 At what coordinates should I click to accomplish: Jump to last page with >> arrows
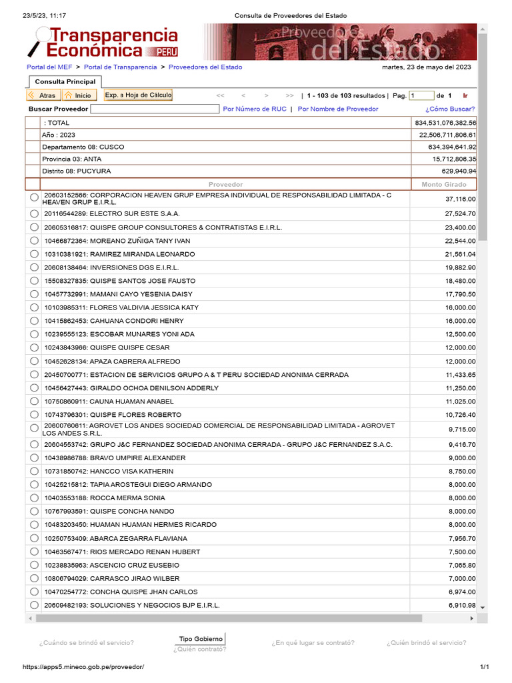coord(289,95)
